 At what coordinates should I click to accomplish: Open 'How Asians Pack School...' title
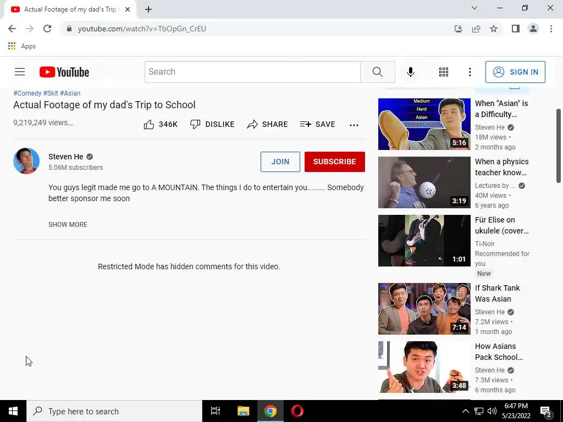499,352
